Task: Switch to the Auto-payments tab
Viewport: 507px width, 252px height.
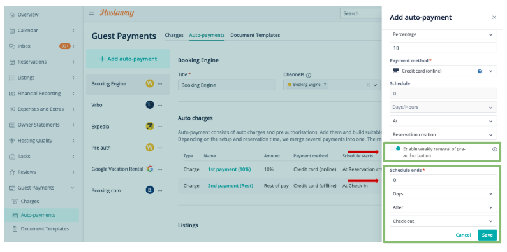Action: point(207,35)
